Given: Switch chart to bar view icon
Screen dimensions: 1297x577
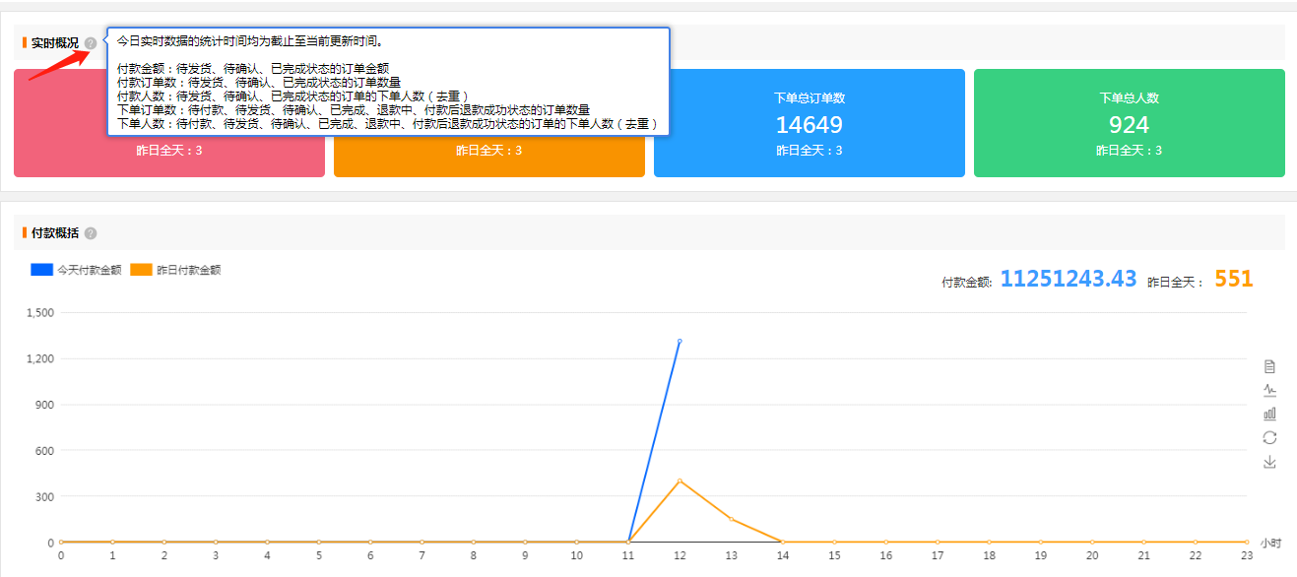Looking at the screenshot, I should tap(1269, 415).
